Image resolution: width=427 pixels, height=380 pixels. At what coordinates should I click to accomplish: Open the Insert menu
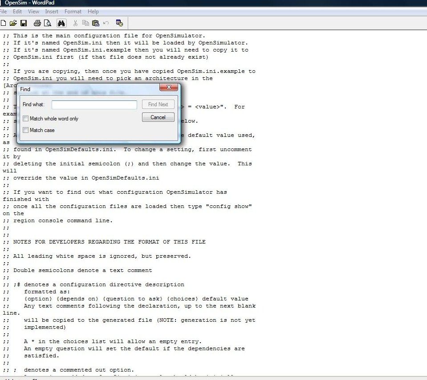click(x=52, y=12)
